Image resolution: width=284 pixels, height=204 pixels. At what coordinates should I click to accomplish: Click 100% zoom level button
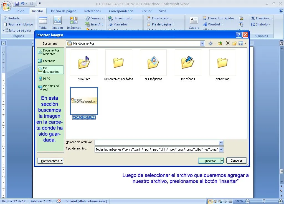[239, 201]
